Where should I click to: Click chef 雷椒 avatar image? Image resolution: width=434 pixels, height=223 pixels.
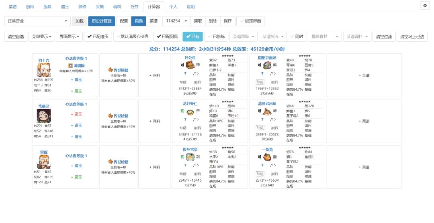coord(44,162)
